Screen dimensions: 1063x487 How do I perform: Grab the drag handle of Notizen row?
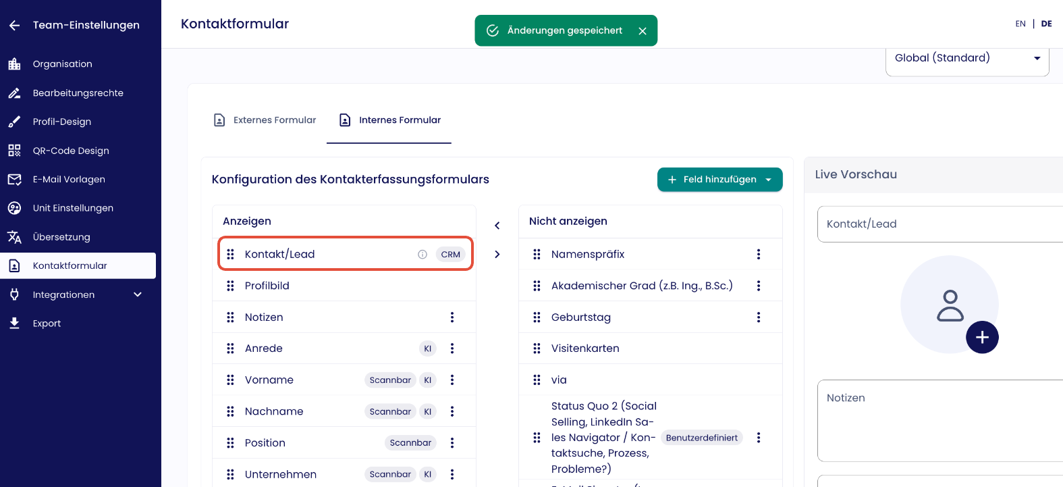click(230, 317)
